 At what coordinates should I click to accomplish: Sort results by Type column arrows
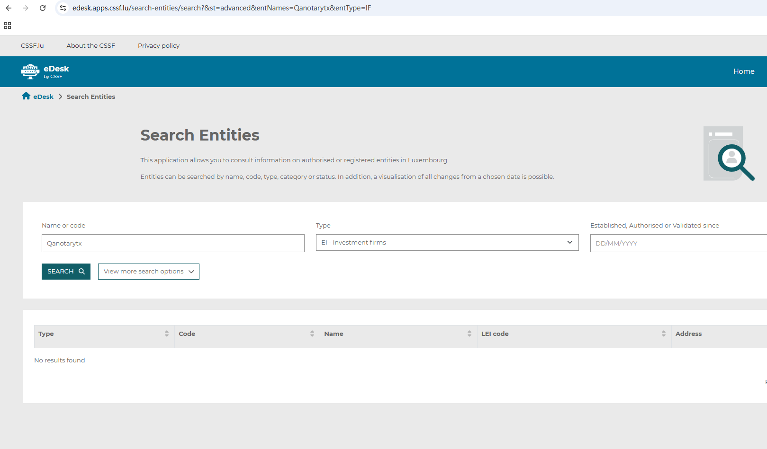tap(167, 334)
